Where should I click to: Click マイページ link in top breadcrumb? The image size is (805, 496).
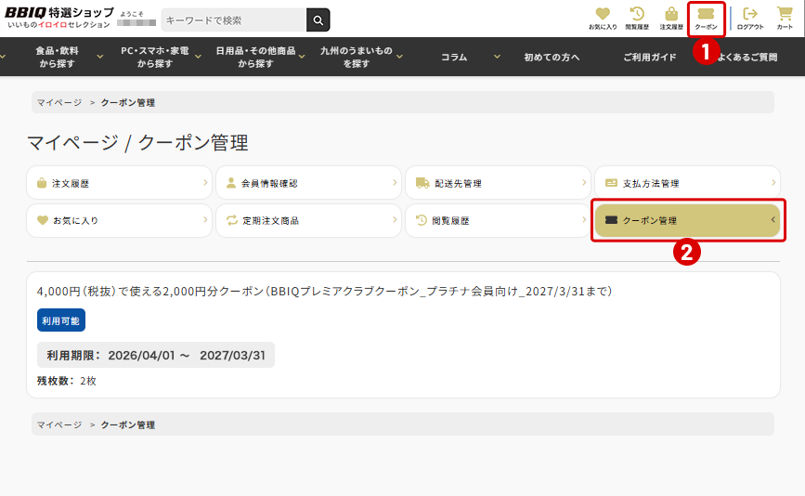click(59, 102)
